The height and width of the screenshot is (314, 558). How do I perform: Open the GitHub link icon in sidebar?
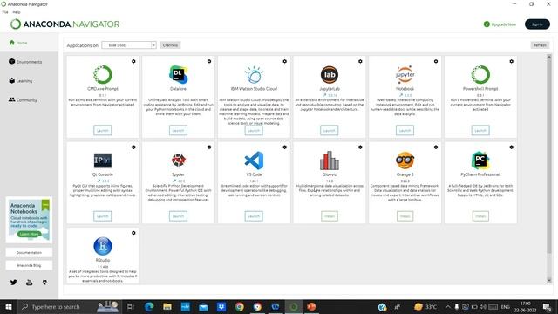click(44, 283)
